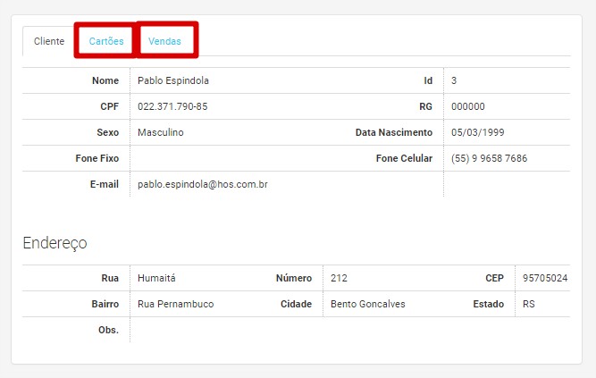Viewport: 596px width, 378px height.
Task: Select the Masculino value in Sexo row
Action: [161, 132]
